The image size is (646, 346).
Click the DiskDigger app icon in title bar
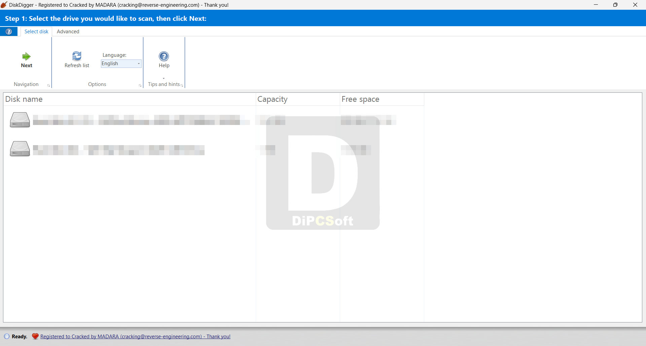click(4, 5)
